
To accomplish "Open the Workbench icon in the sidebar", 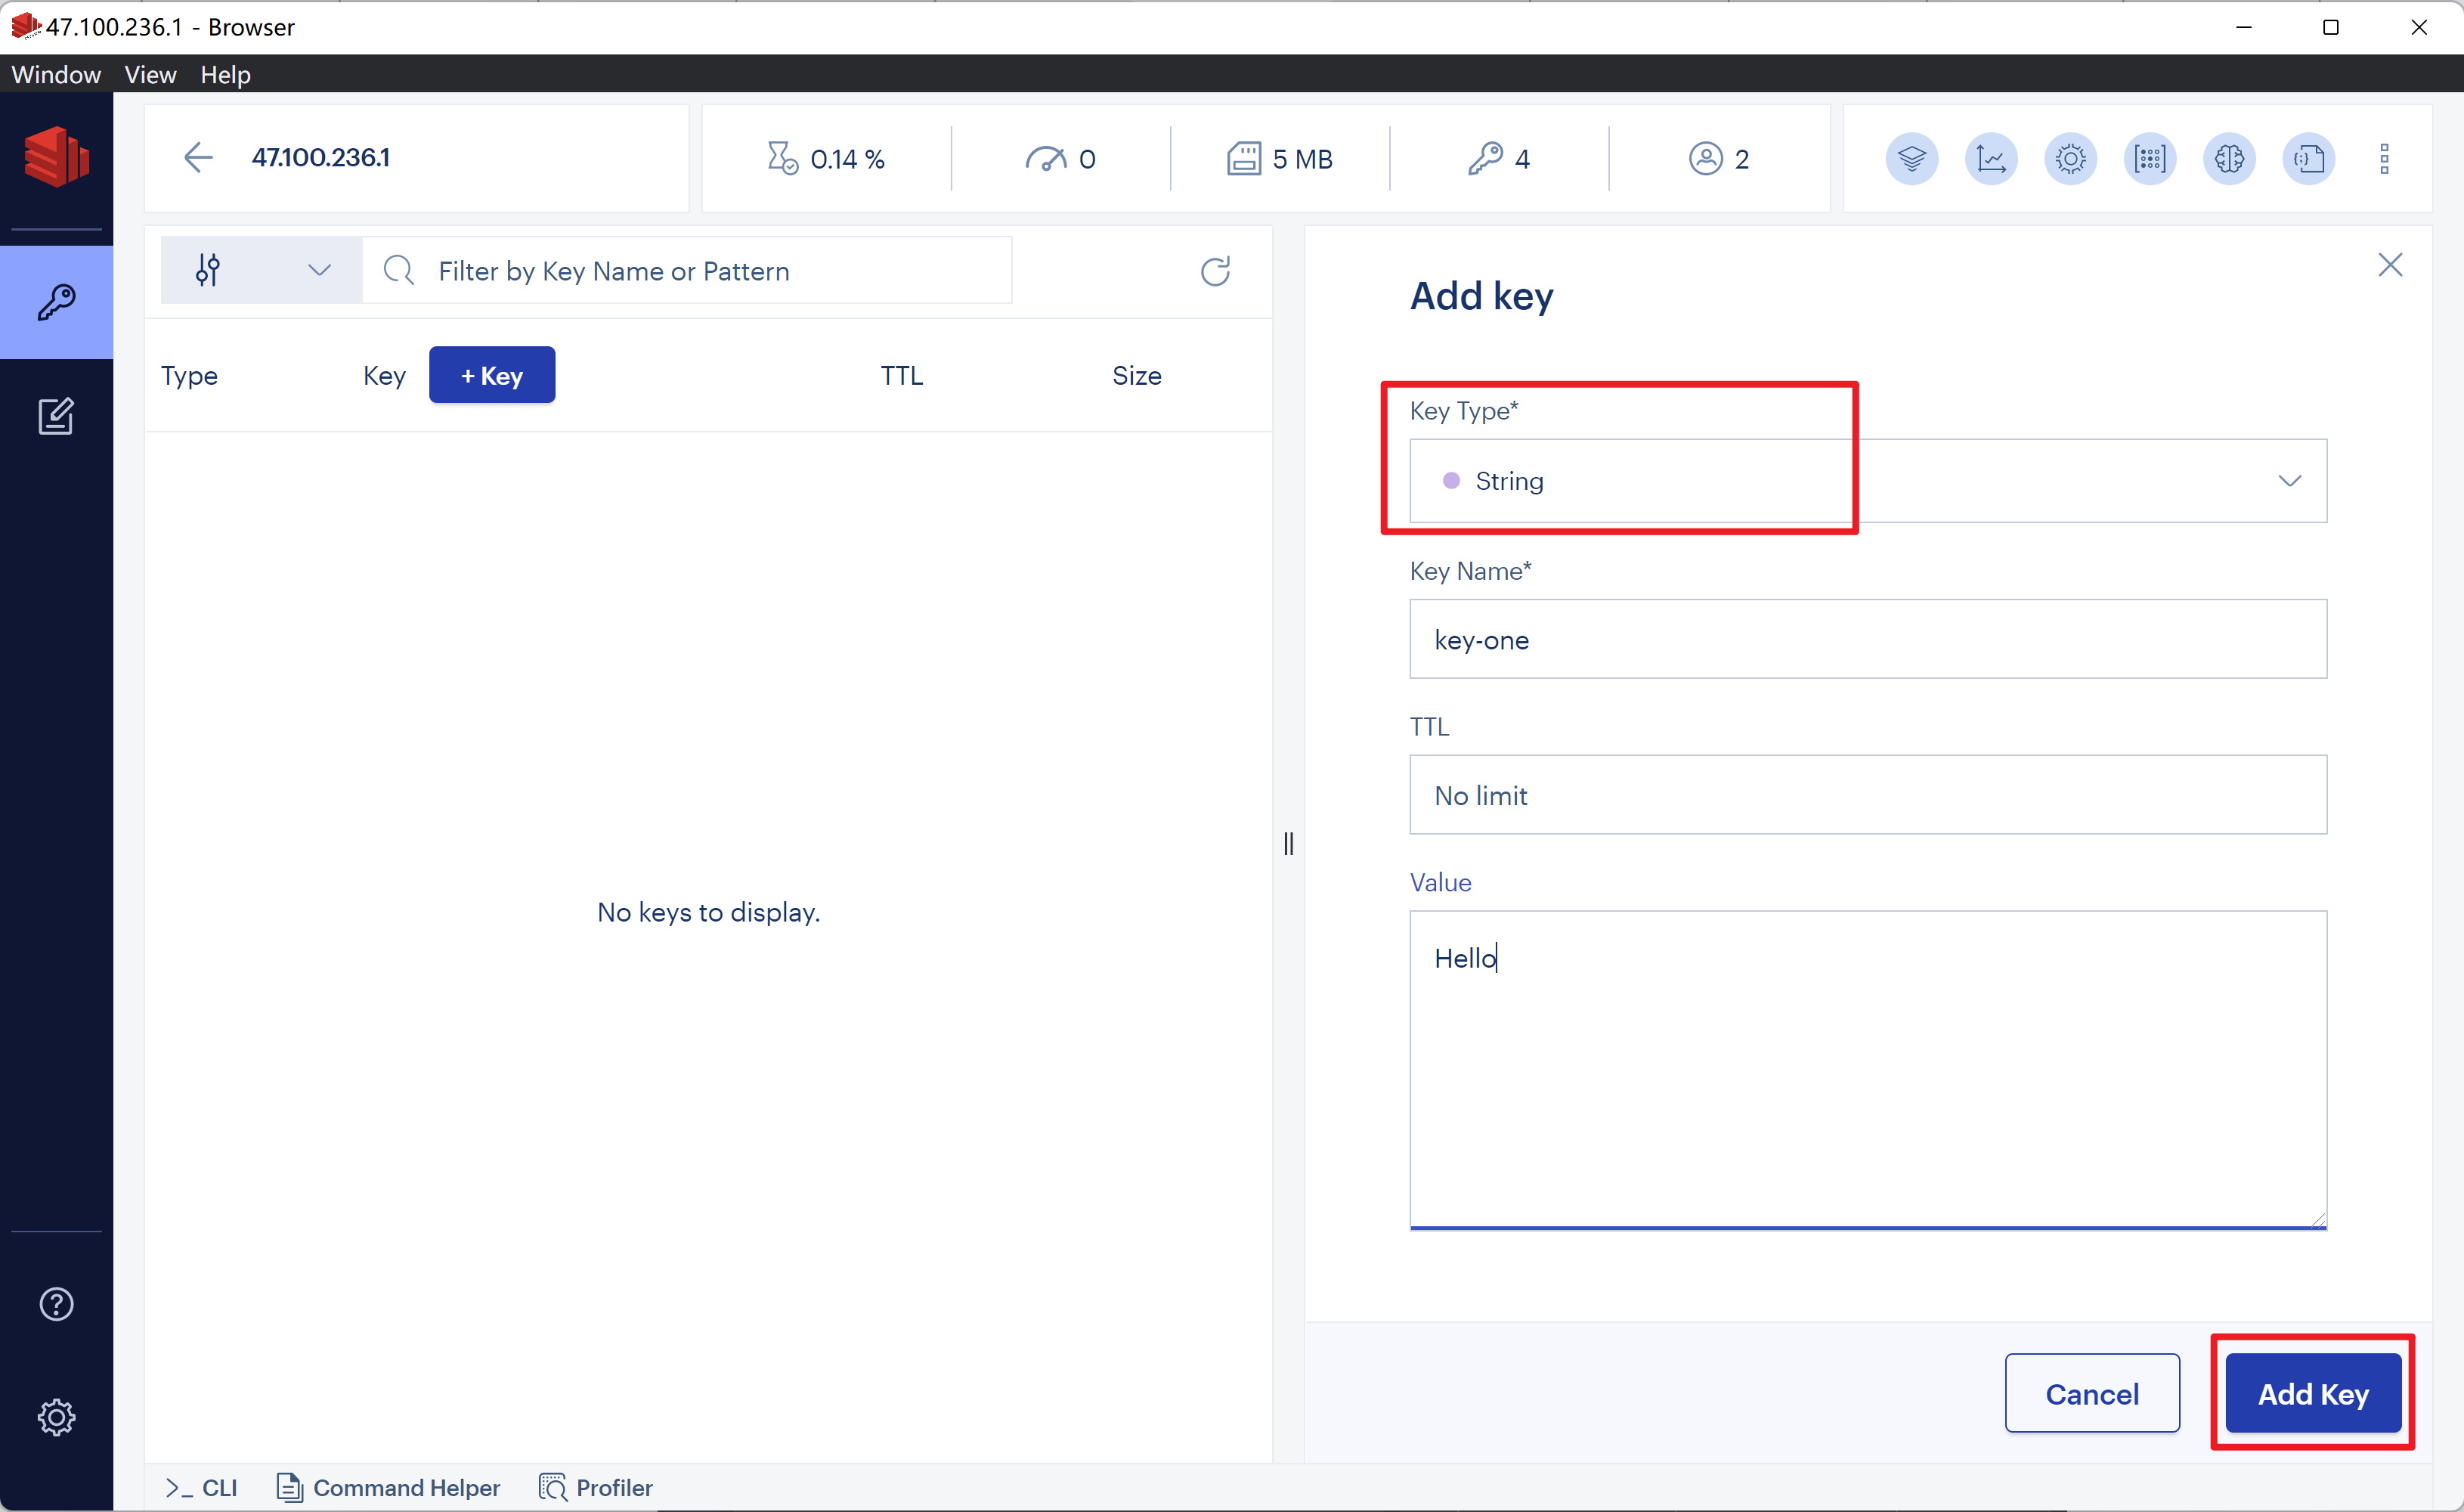I will tap(56, 416).
